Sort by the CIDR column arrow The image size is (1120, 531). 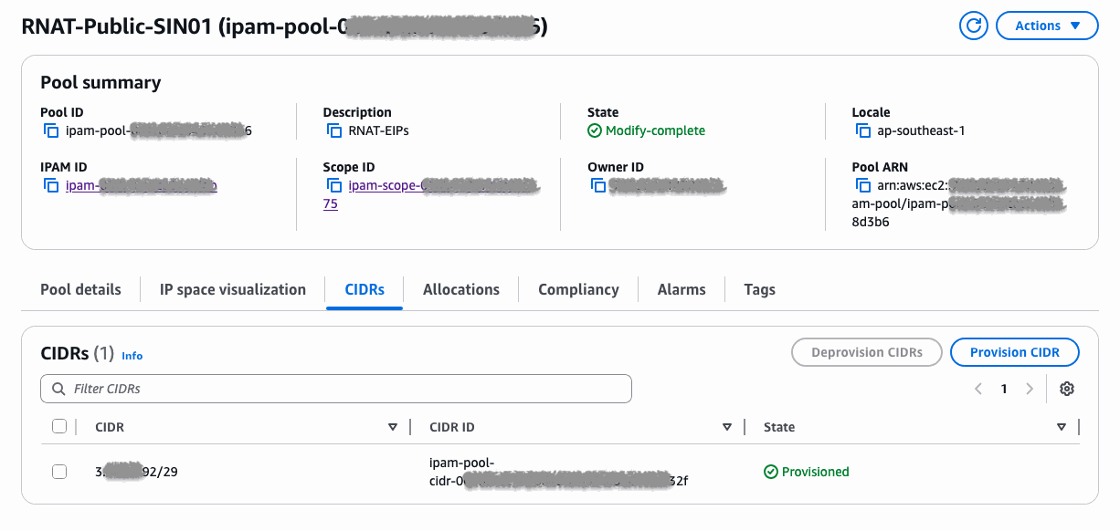coord(393,427)
